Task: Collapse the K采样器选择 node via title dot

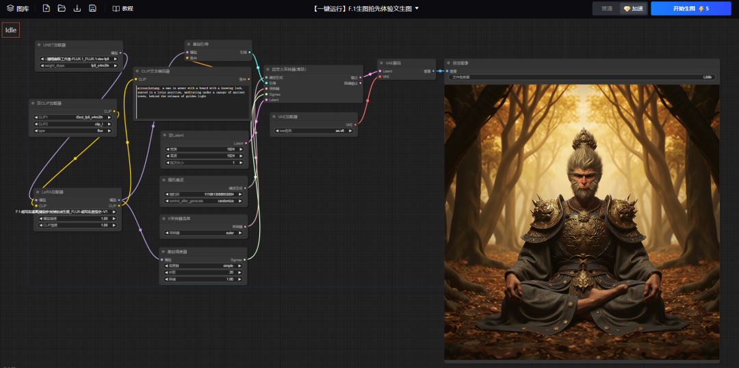Action: click(x=164, y=219)
